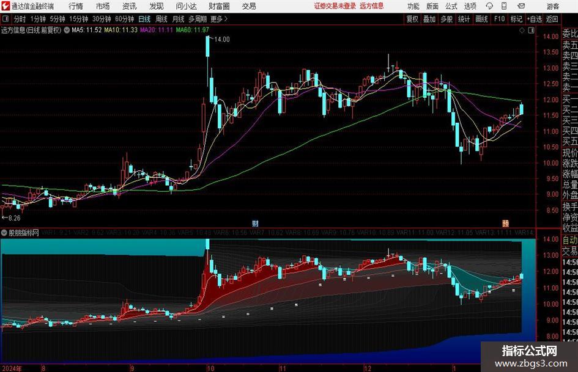Open the mail envelope icon
Screen dimensions: 578x372
[521, 6]
